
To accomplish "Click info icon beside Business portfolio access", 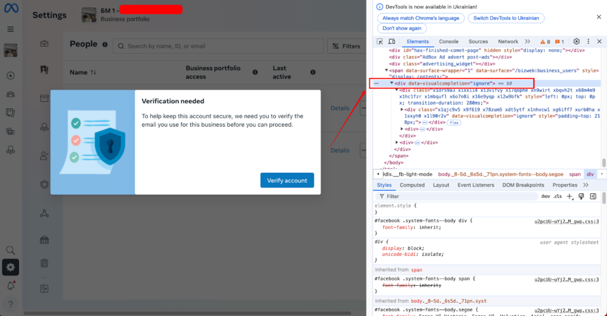I will (255, 72).
